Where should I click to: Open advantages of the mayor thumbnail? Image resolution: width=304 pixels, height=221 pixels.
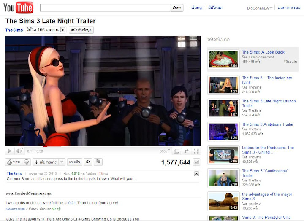click(x=223, y=201)
